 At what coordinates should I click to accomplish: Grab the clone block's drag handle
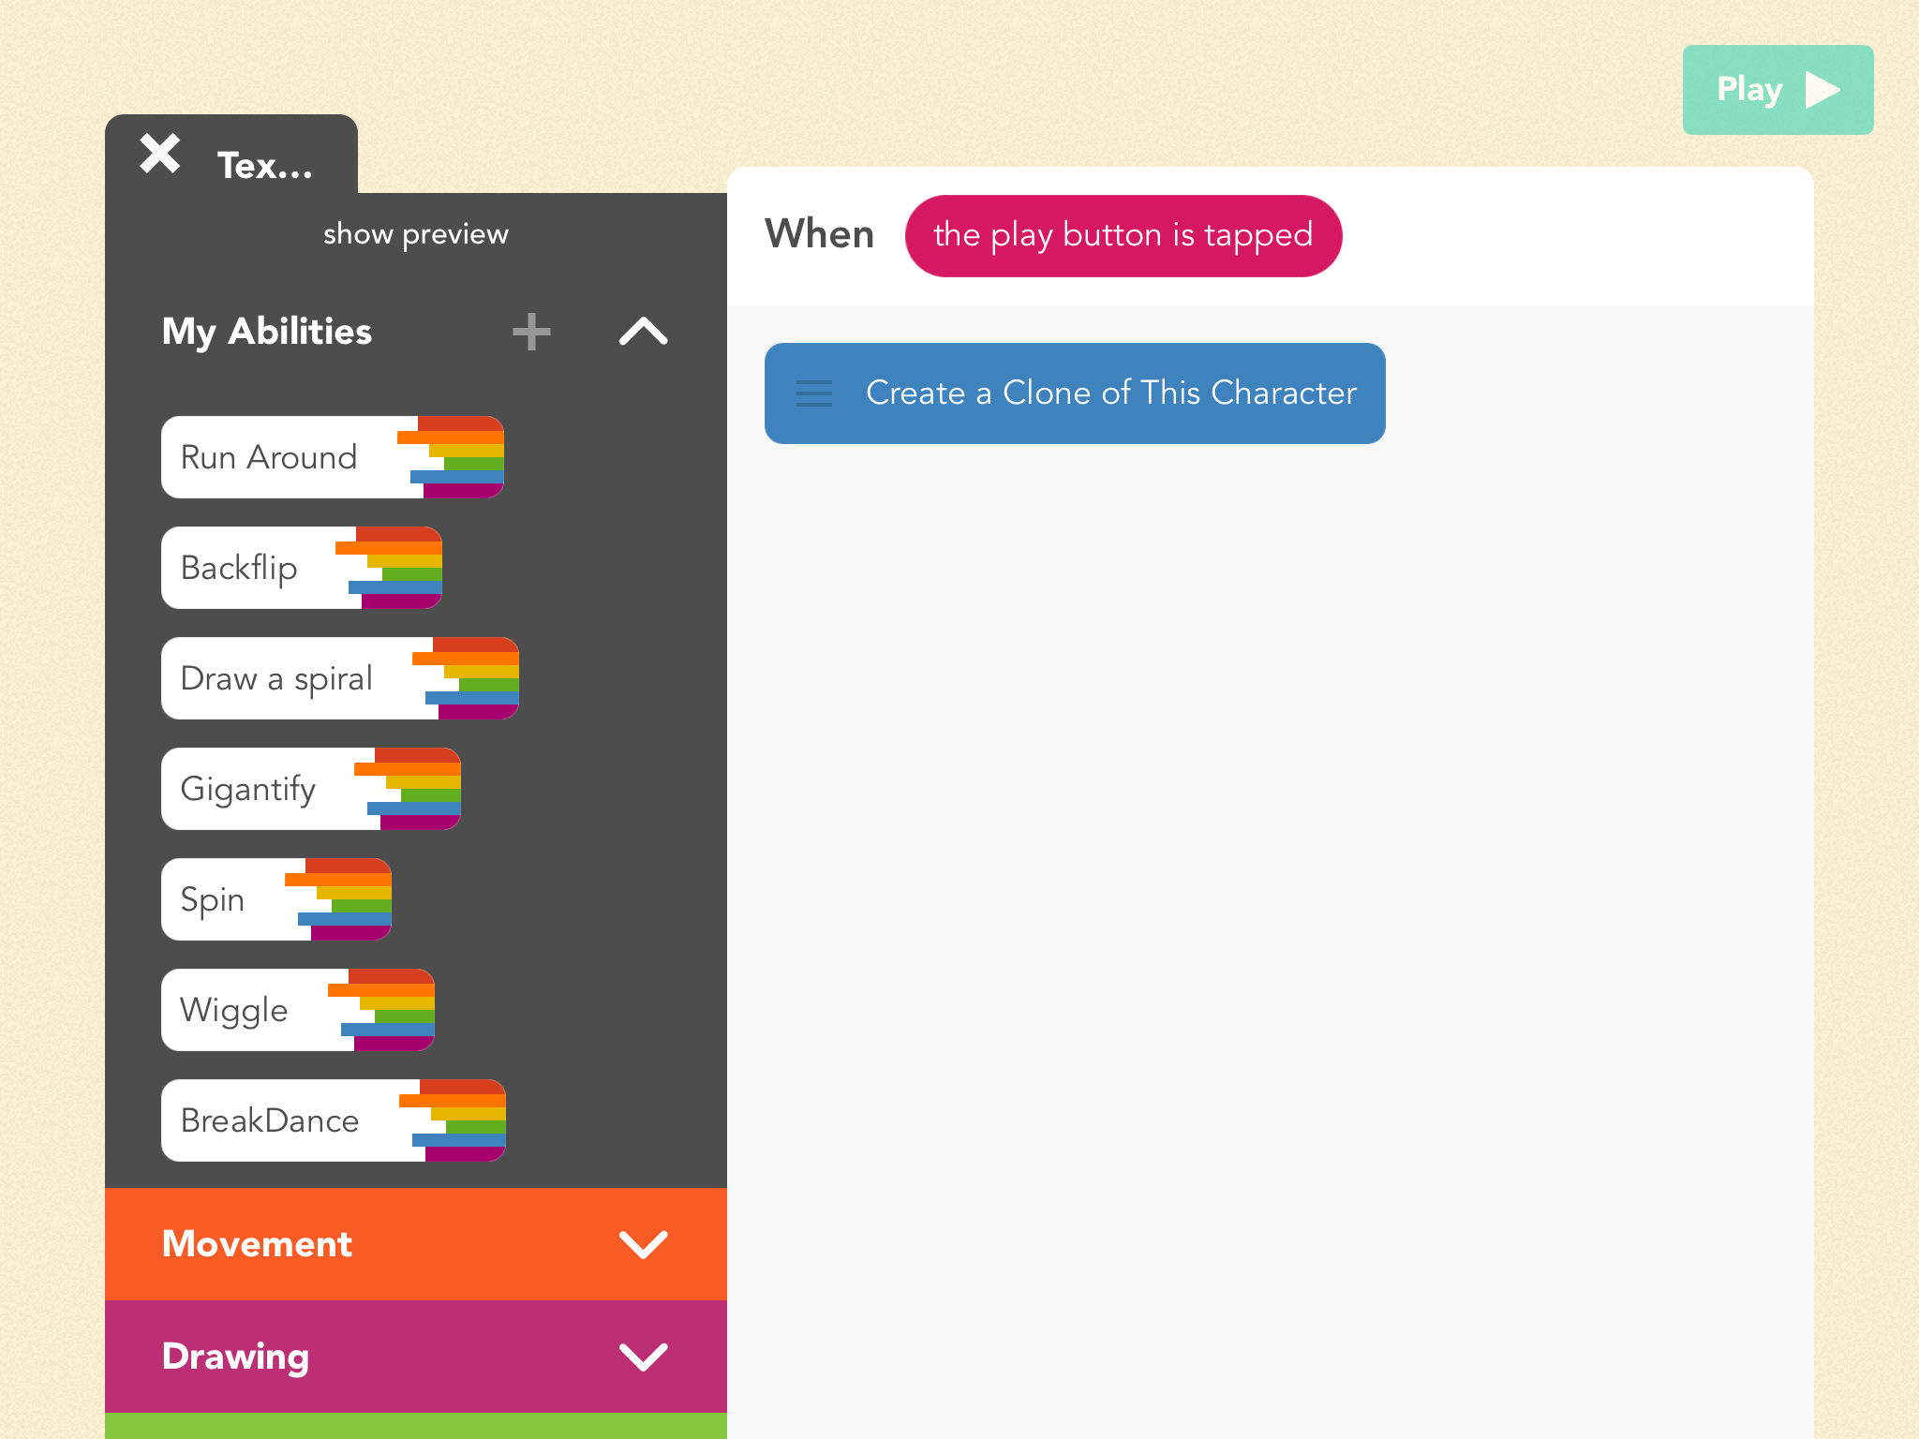coord(813,393)
